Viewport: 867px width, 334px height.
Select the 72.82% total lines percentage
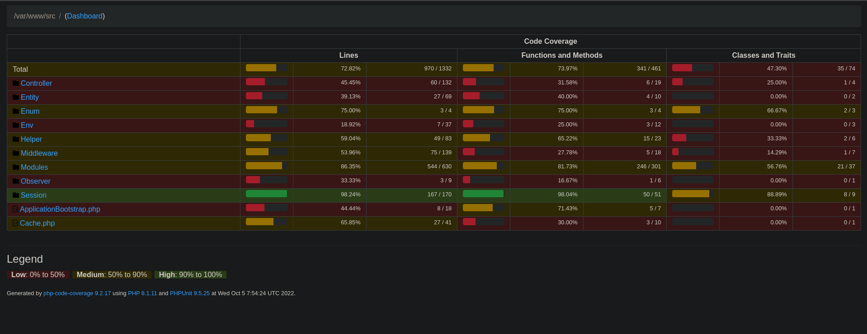(351, 69)
